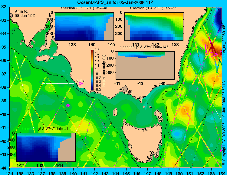The height and width of the screenshot is (175, 227).
Task: Click the 300 depth label on the lat=-38 inset
Action: [x=49, y=33]
